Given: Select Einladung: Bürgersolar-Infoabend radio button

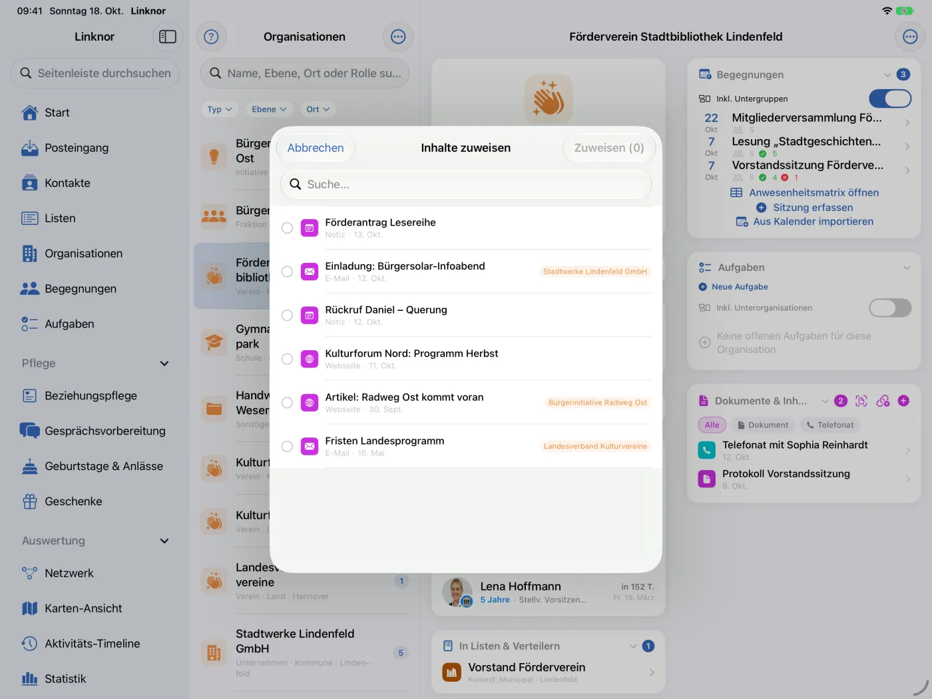Looking at the screenshot, I should point(287,272).
